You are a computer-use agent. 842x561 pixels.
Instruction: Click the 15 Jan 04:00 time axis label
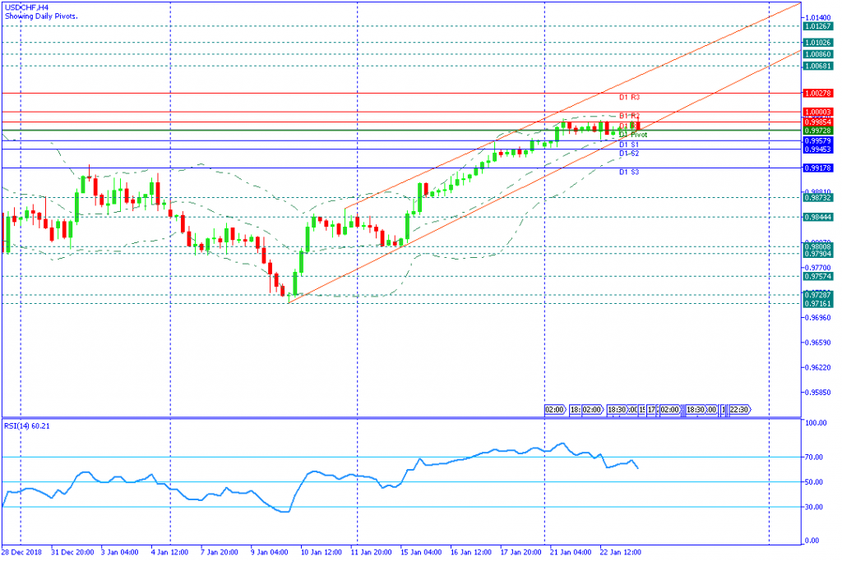tap(423, 553)
